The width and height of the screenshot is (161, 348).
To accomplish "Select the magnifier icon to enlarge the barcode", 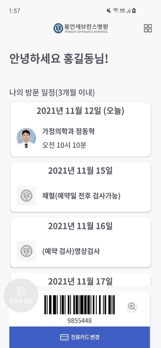I will click(x=132, y=307).
